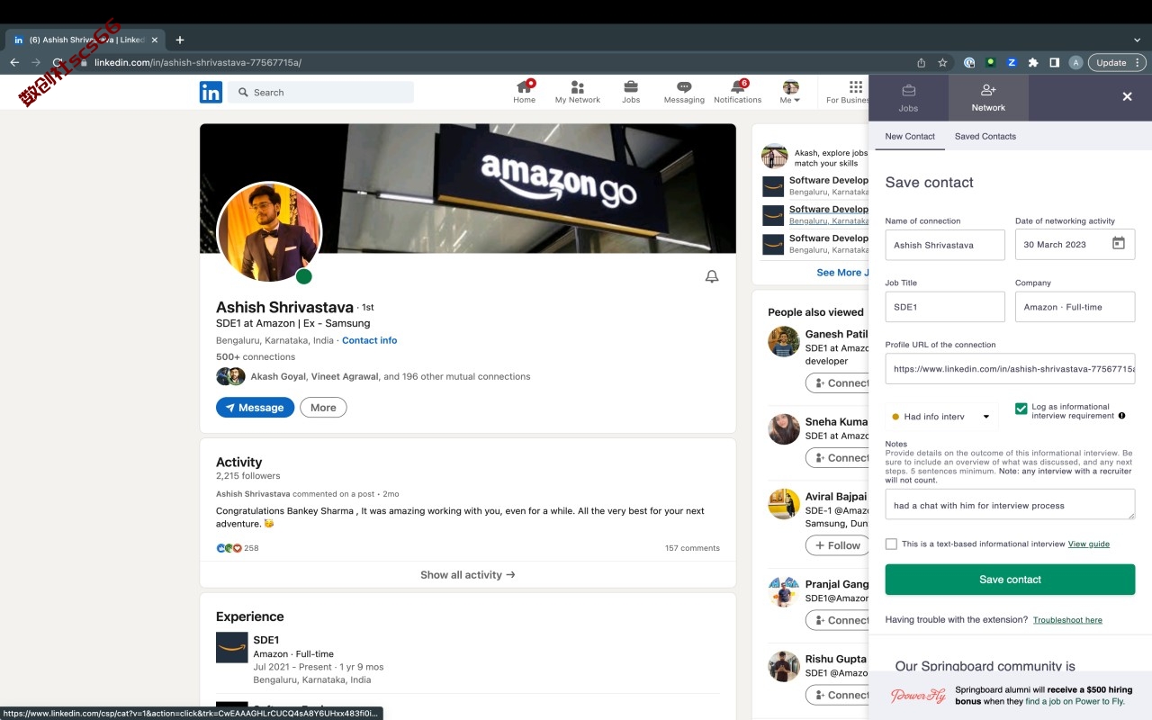Click Ganesh Patil's avatar
This screenshot has height=720, width=1152.
(784, 342)
